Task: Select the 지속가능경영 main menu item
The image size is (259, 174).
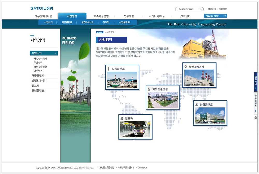Action: [101, 16]
